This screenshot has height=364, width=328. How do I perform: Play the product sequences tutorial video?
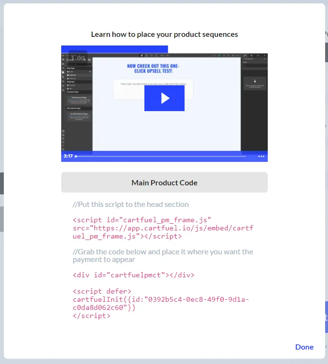164,98
